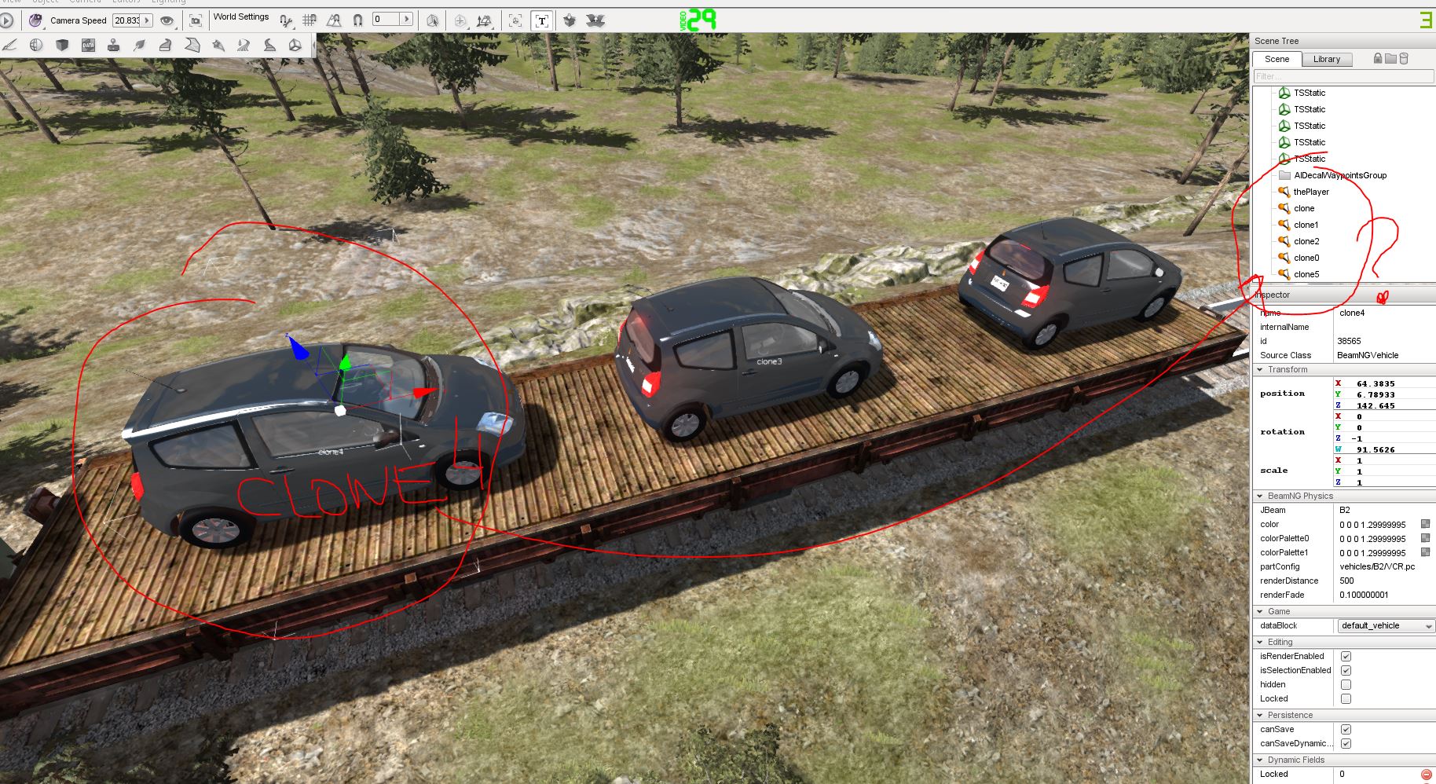Viewport: 1436px width, 784px height.
Task: Select the leaf forest editor tool
Action: pyautogui.click(x=140, y=46)
